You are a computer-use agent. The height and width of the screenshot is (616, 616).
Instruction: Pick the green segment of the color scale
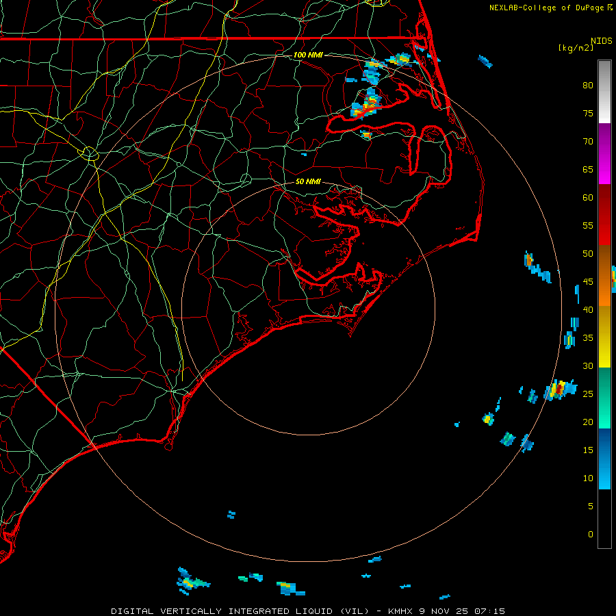604,398
